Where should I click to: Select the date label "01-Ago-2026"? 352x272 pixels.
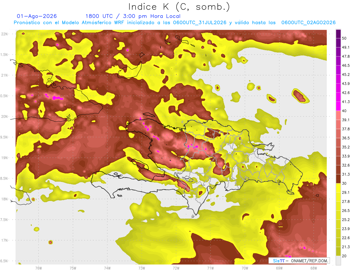(37, 16)
